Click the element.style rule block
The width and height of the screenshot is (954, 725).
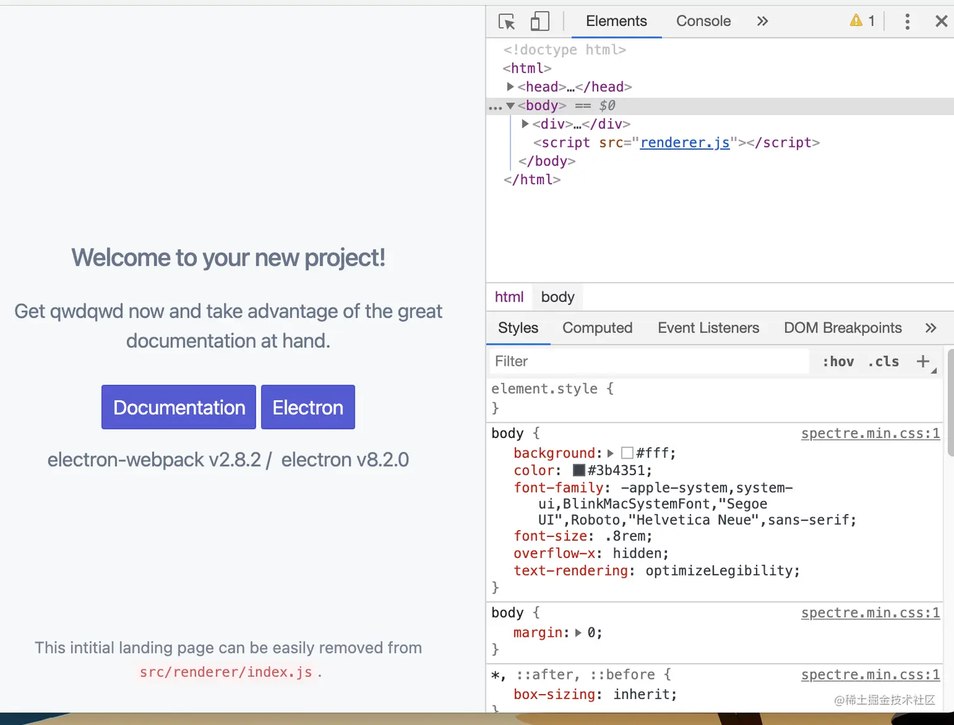[714, 398]
